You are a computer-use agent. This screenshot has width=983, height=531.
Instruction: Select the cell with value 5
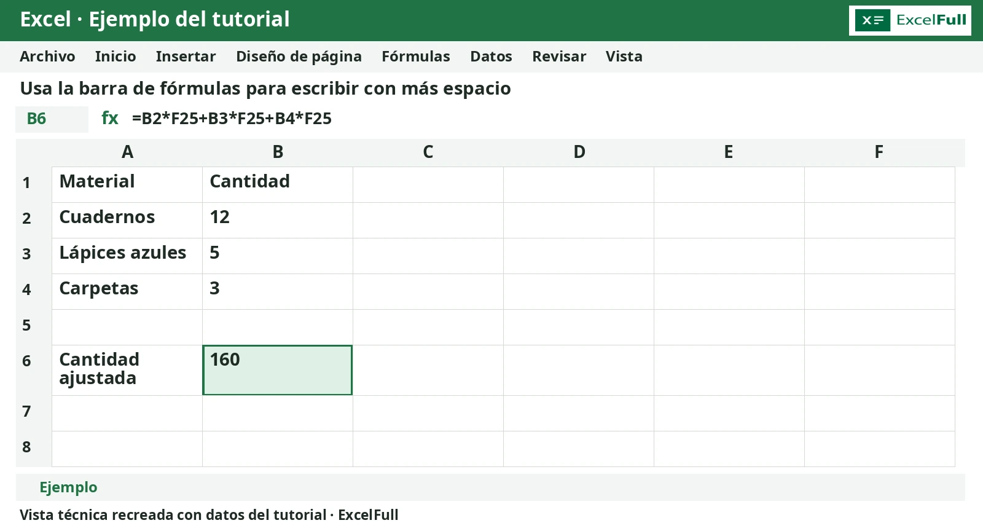click(278, 256)
